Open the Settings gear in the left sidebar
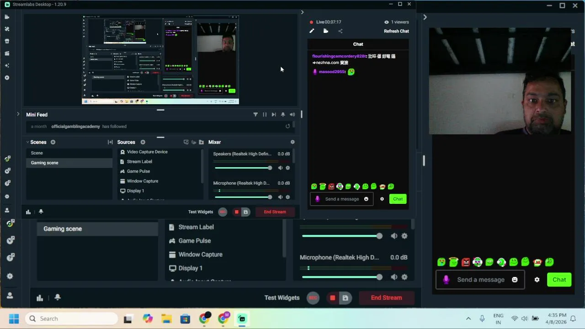Viewport: 585px width, 329px height. pyautogui.click(x=7, y=196)
